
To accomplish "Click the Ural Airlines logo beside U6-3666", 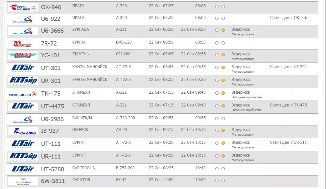I will [x=23, y=31].
